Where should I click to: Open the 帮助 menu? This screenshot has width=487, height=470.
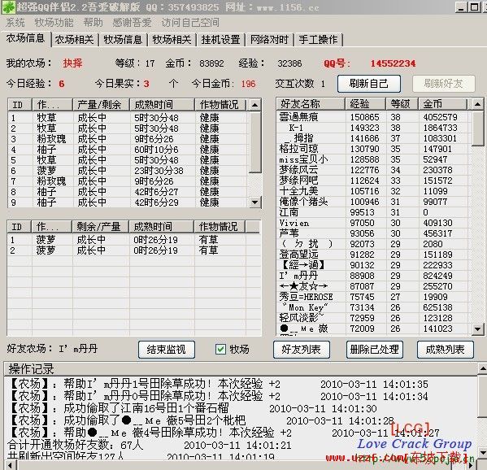point(93,23)
